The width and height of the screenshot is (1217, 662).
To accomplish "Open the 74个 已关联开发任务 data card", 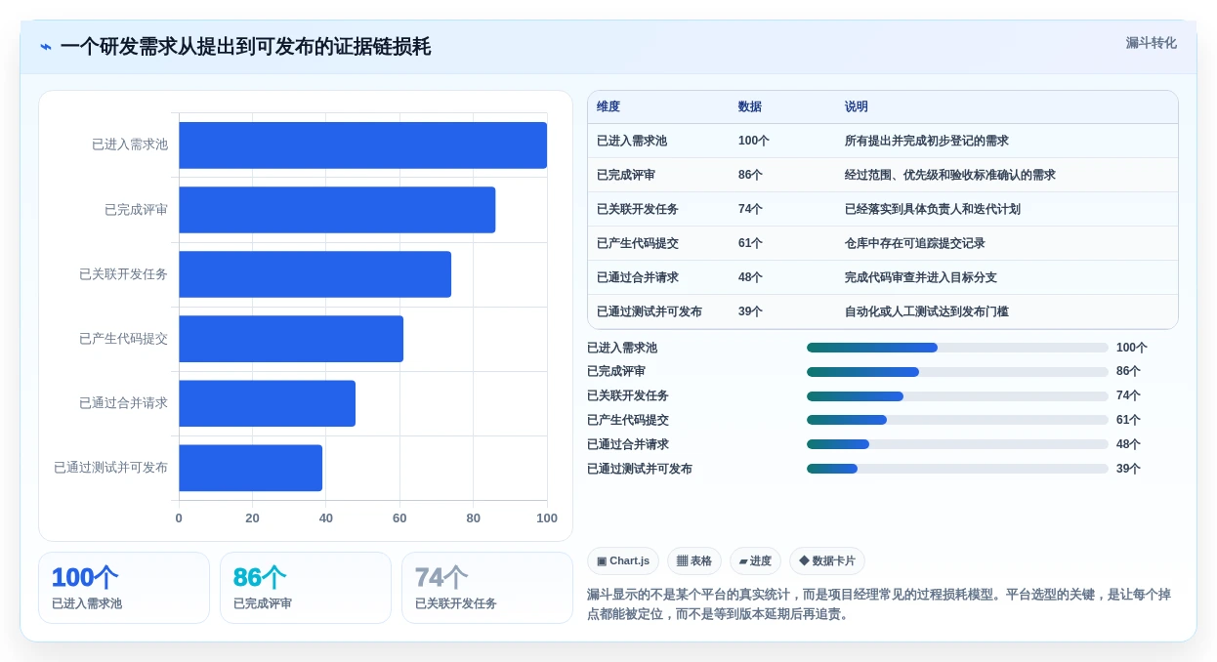I will coord(487,588).
